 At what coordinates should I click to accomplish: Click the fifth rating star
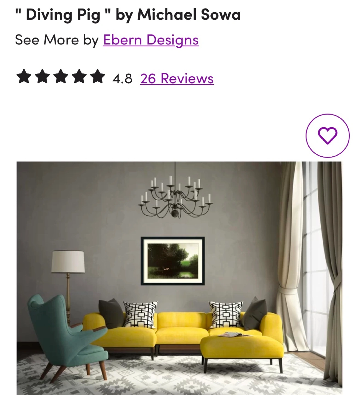[97, 76]
